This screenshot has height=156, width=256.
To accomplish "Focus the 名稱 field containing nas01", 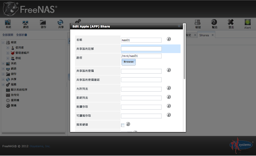I will pyautogui.click(x=141, y=40).
